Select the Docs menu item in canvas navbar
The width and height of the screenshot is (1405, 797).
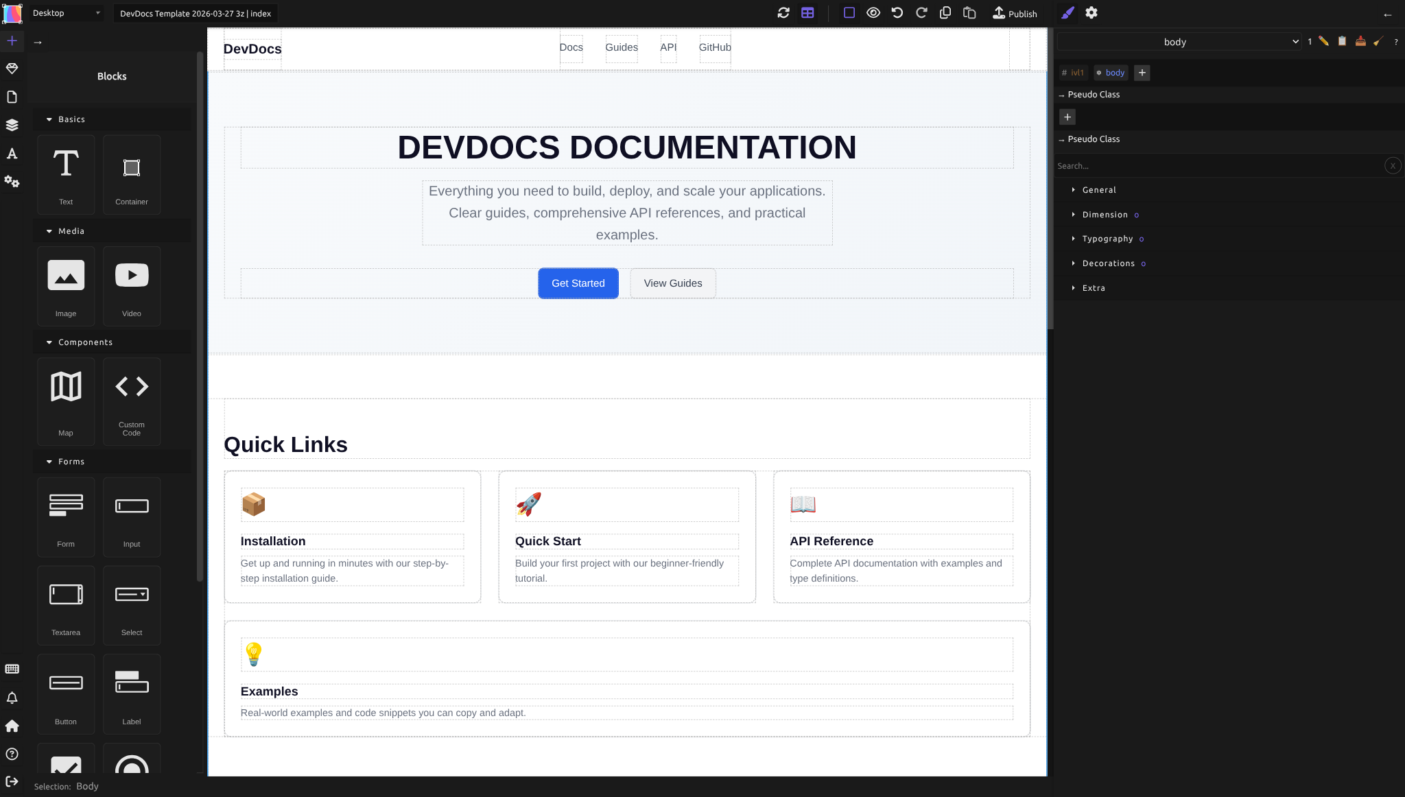[571, 48]
